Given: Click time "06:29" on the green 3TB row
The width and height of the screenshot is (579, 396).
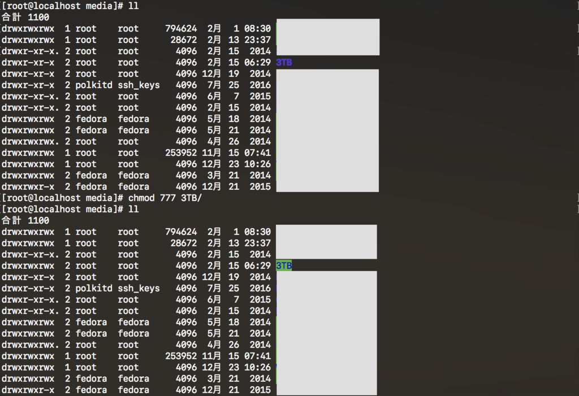Looking at the screenshot, I should 257,266.
